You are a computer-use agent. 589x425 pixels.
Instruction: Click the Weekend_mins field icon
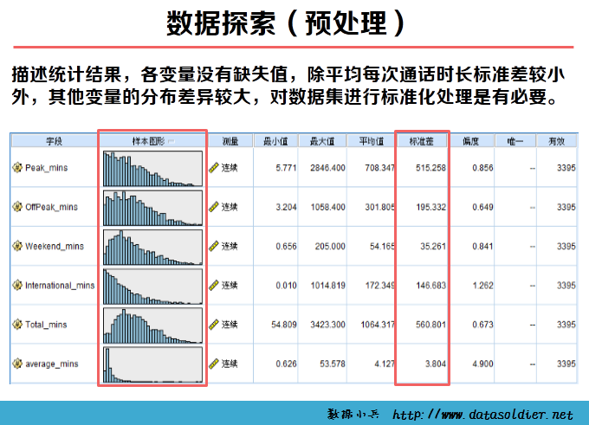click(17, 246)
